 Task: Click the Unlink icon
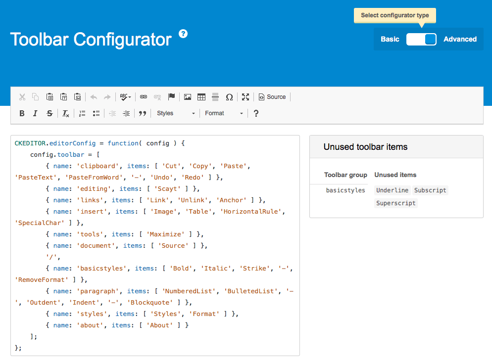pyautogui.click(x=157, y=97)
